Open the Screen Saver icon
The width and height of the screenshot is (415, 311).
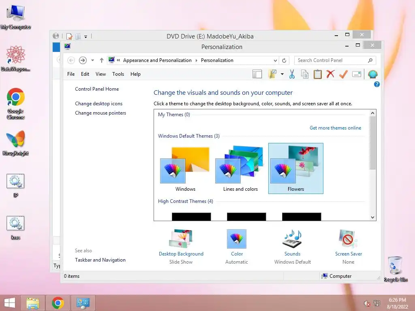[348, 239]
